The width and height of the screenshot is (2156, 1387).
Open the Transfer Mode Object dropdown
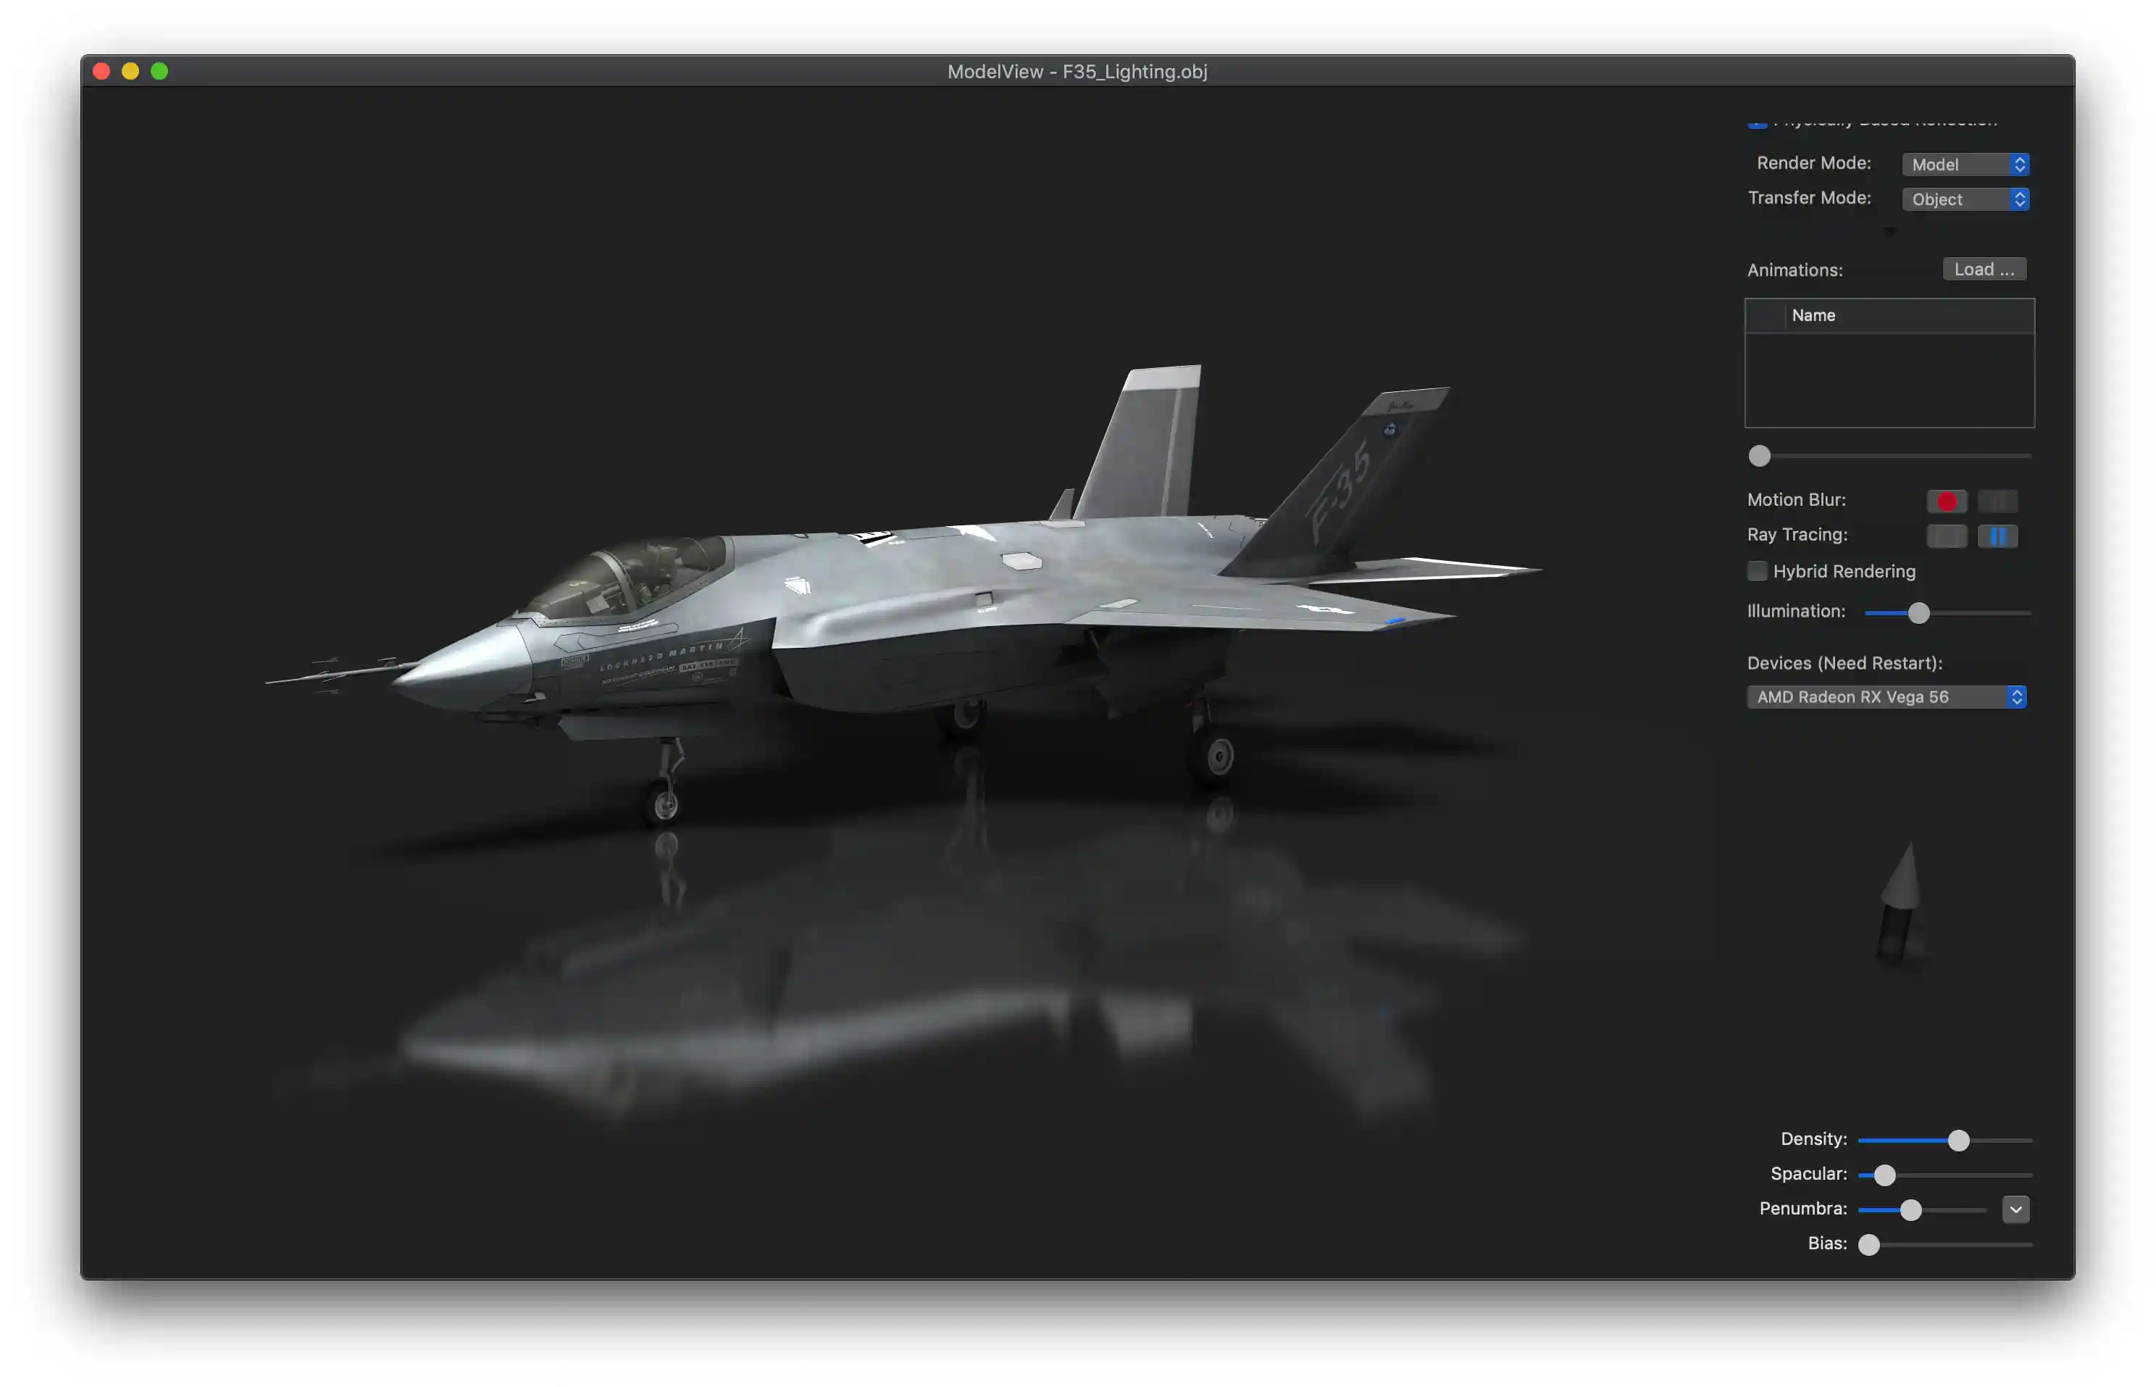pos(1964,199)
